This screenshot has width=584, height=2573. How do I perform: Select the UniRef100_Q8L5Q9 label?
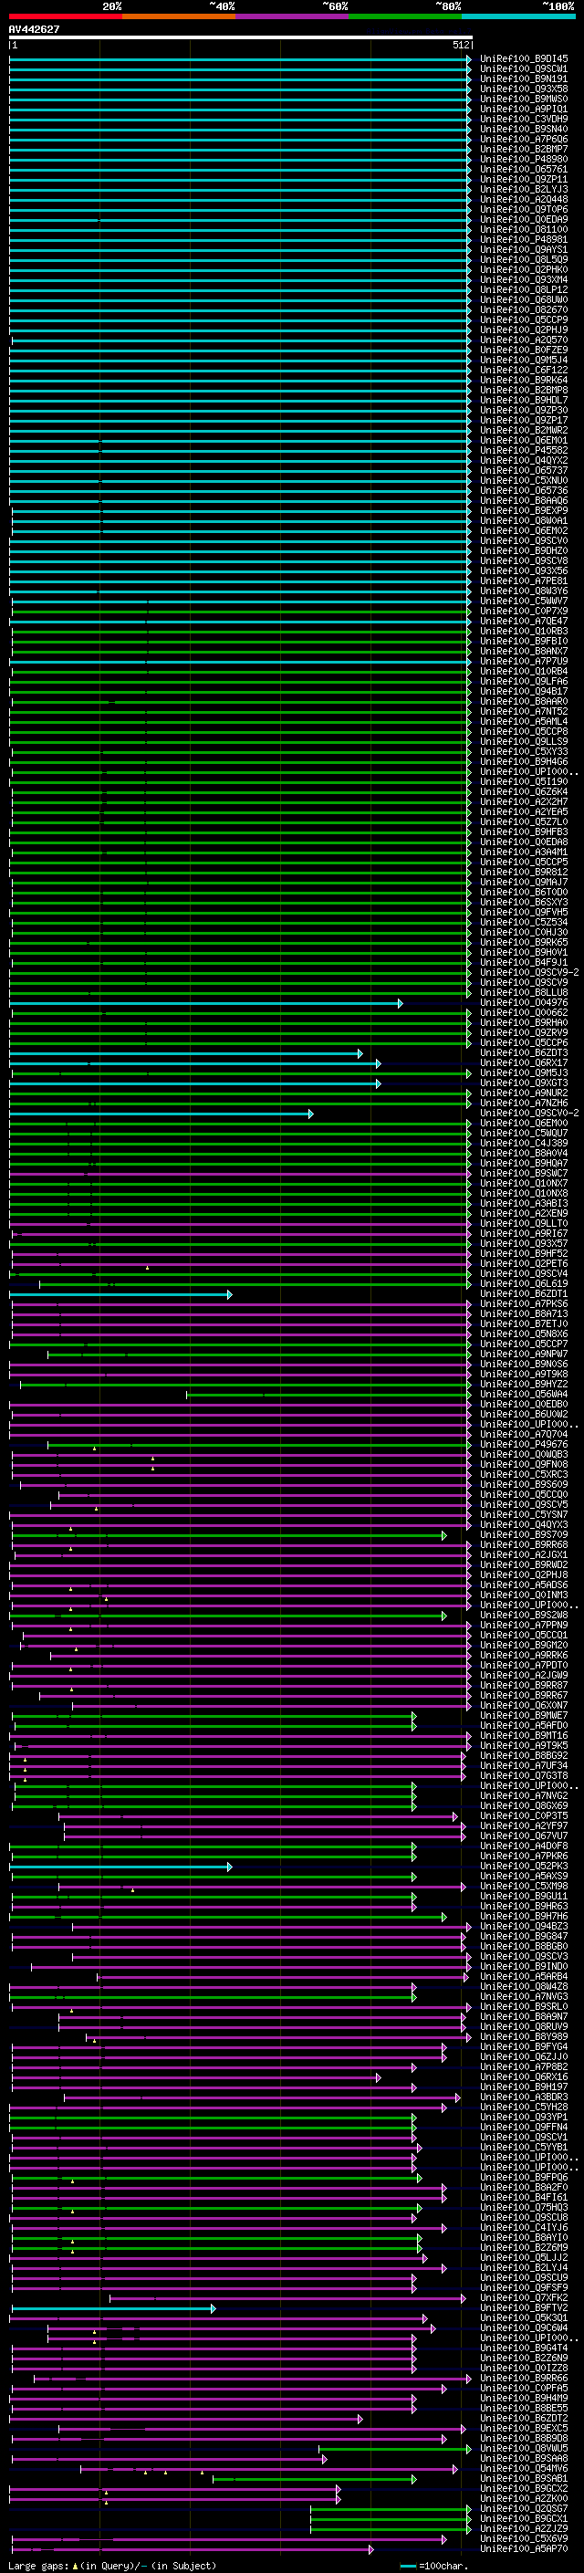[524, 260]
